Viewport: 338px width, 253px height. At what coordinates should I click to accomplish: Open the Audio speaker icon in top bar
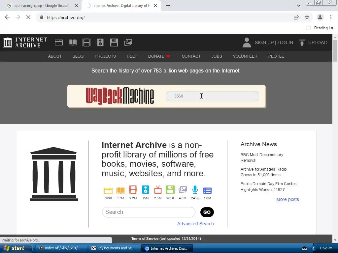click(100, 42)
